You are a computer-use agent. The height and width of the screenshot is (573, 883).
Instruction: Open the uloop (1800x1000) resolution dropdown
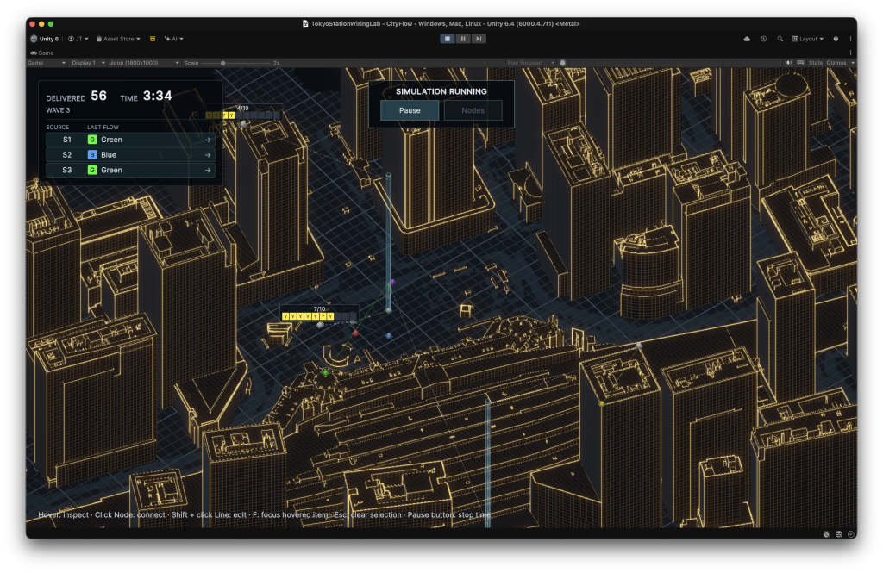pyautogui.click(x=144, y=63)
